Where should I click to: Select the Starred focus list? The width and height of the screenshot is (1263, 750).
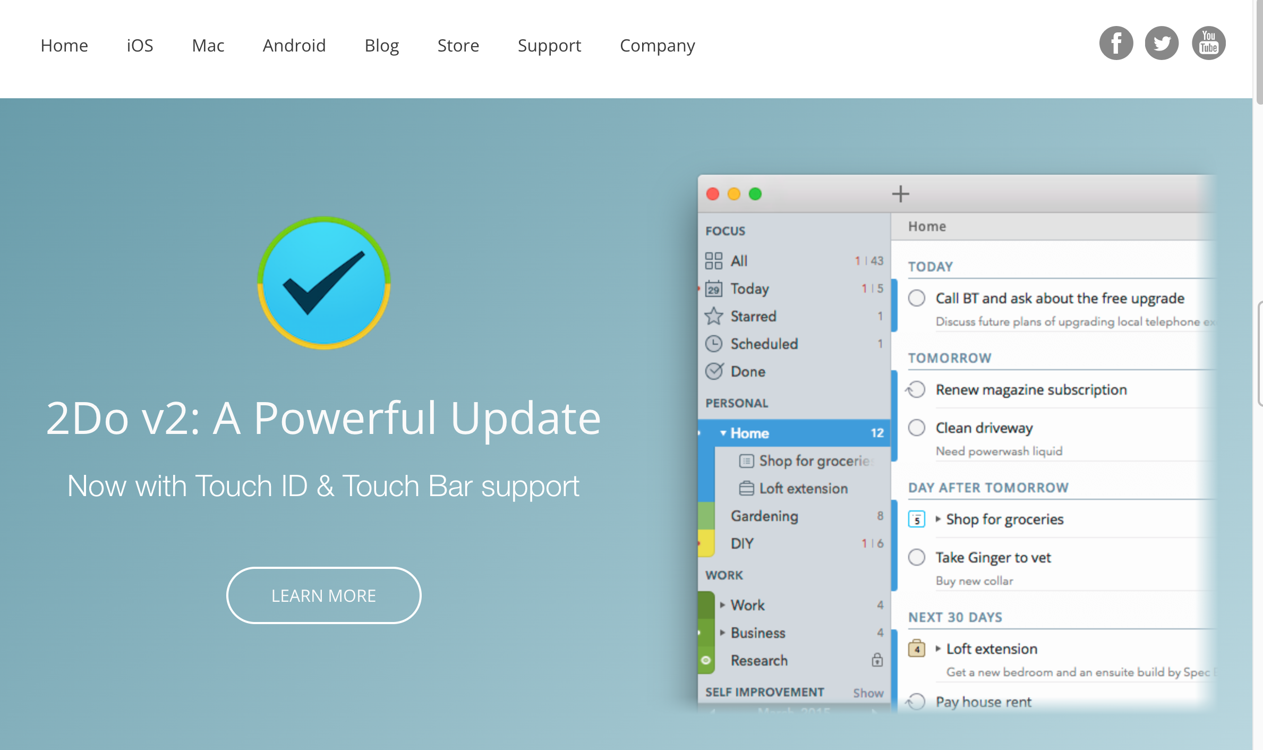point(794,316)
